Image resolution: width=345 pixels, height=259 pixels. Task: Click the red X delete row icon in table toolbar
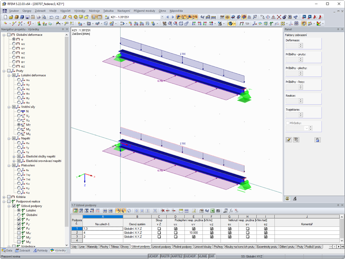pyautogui.click(x=163, y=211)
